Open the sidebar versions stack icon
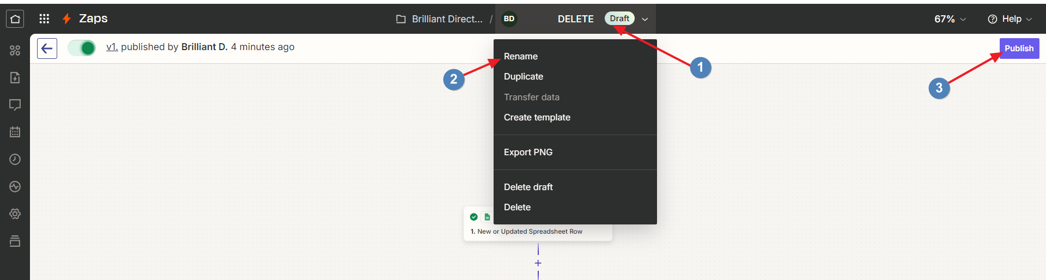 (x=15, y=241)
